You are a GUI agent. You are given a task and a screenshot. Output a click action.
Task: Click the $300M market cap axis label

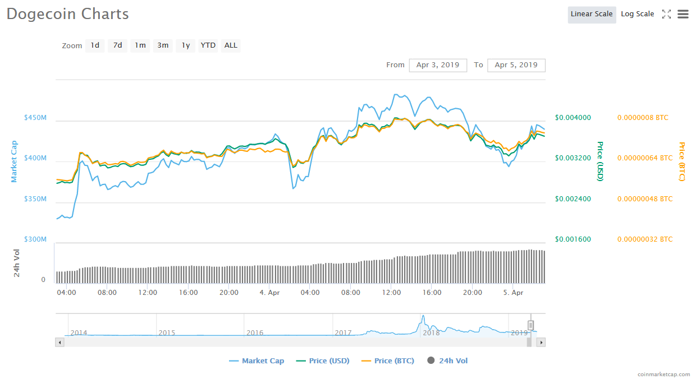coord(35,239)
